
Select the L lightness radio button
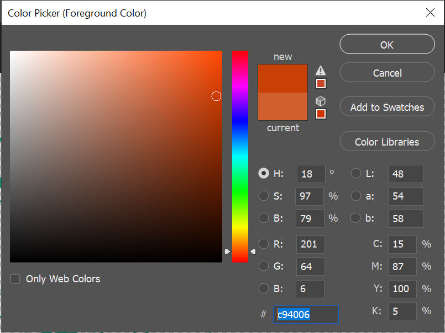(356, 173)
